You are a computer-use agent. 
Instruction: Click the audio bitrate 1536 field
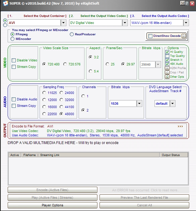(123, 104)
